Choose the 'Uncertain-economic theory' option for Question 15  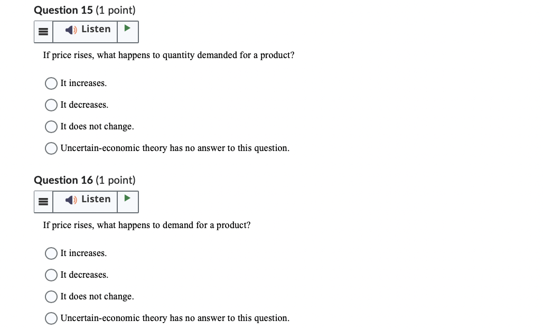[x=51, y=148]
